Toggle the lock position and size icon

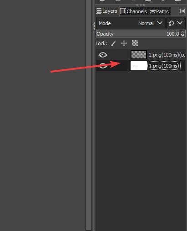(124, 43)
